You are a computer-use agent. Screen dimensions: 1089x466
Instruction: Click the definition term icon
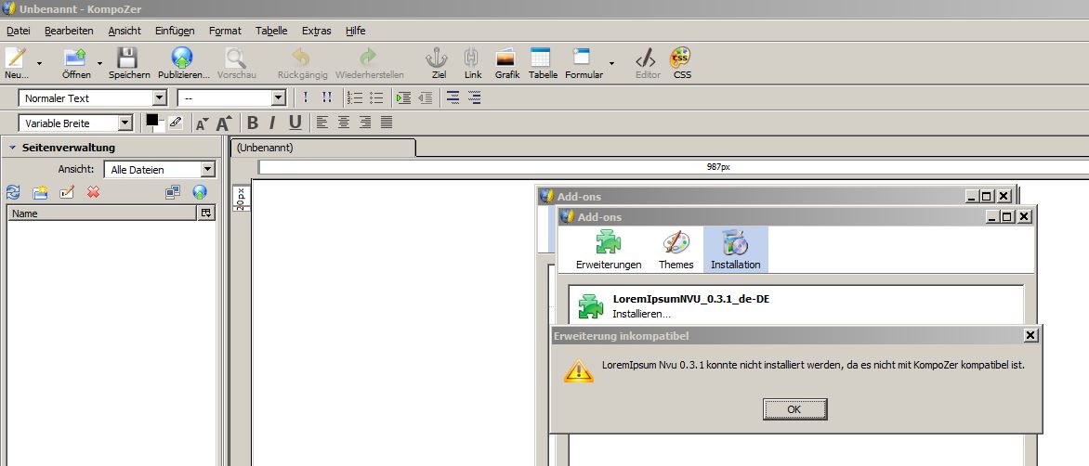[453, 97]
